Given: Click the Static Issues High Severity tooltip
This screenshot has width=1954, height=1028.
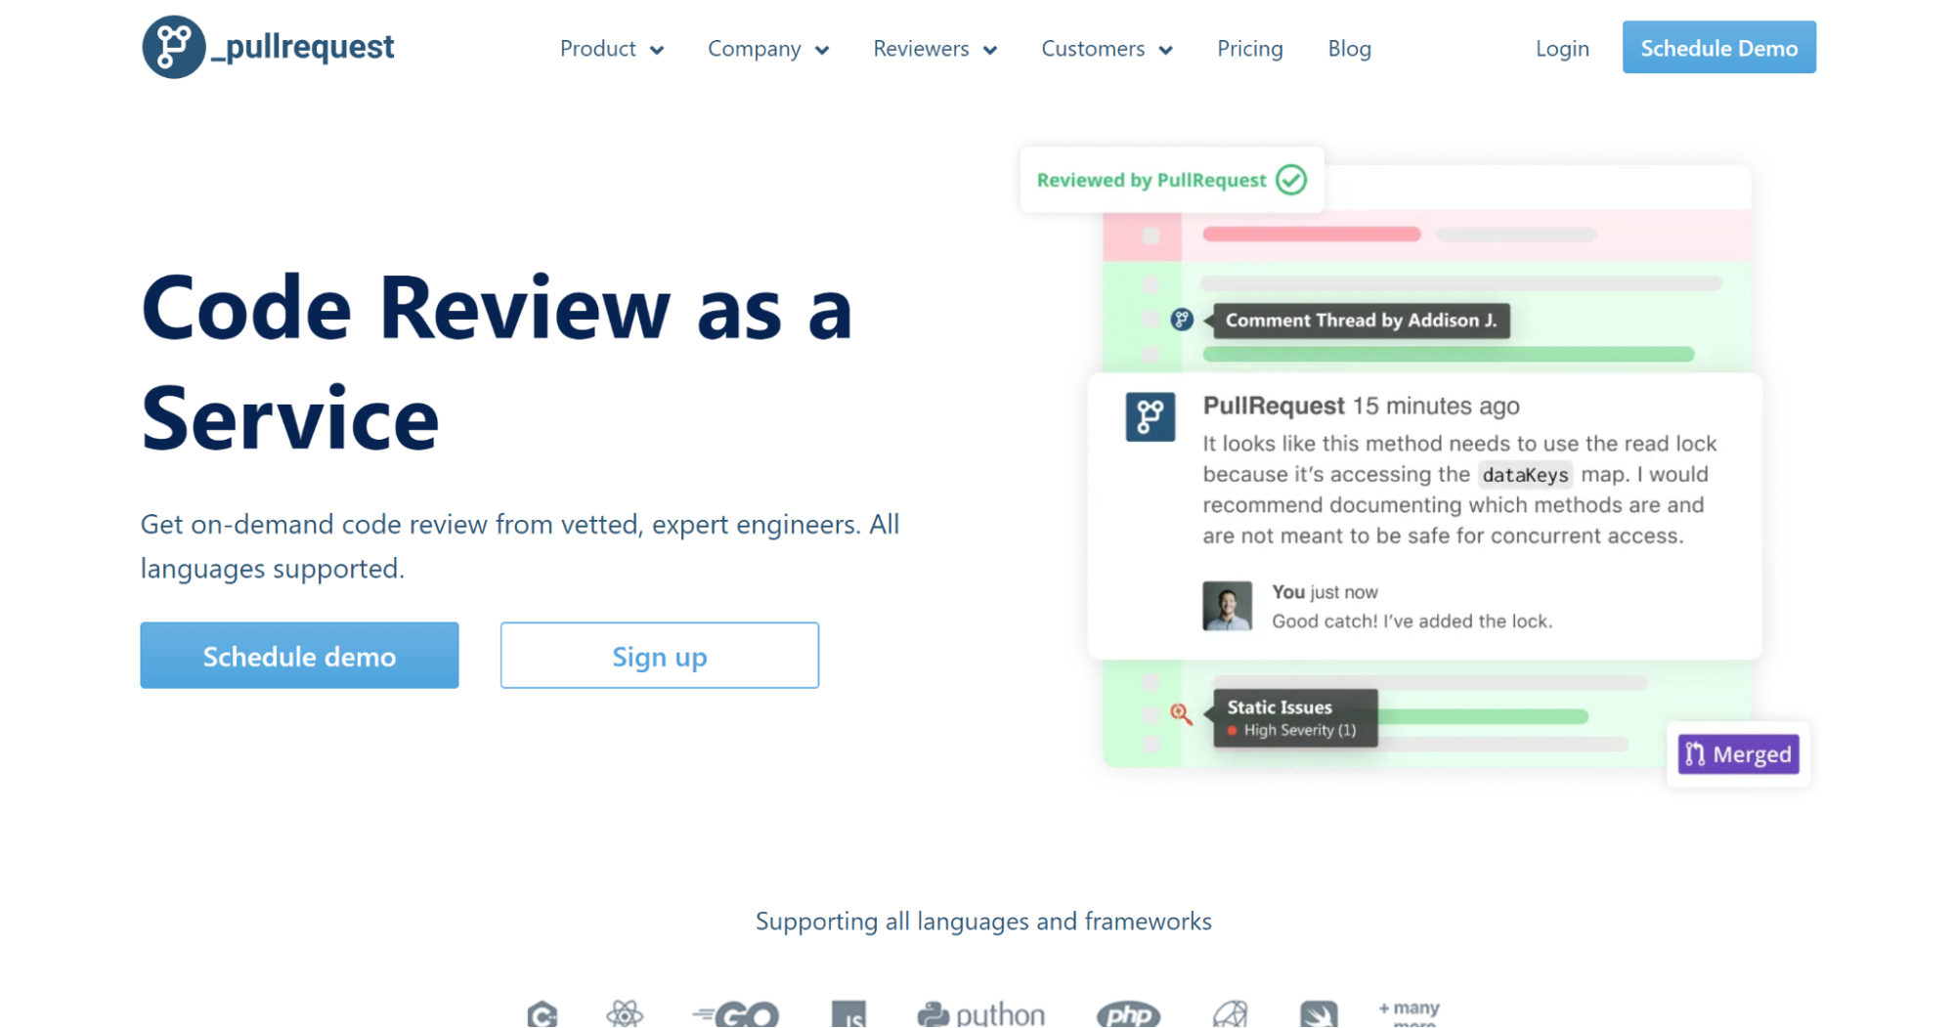Looking at the screenshot, I should pyautogui.click(x=1295, y=718).
